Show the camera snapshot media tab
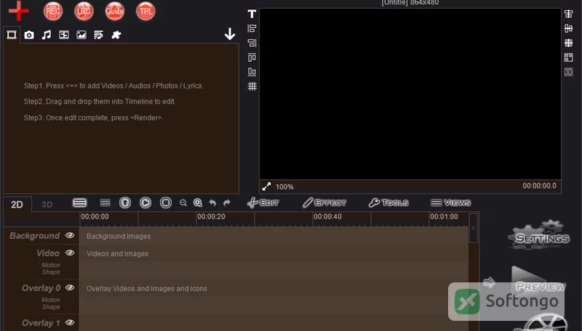 point(29,35)
